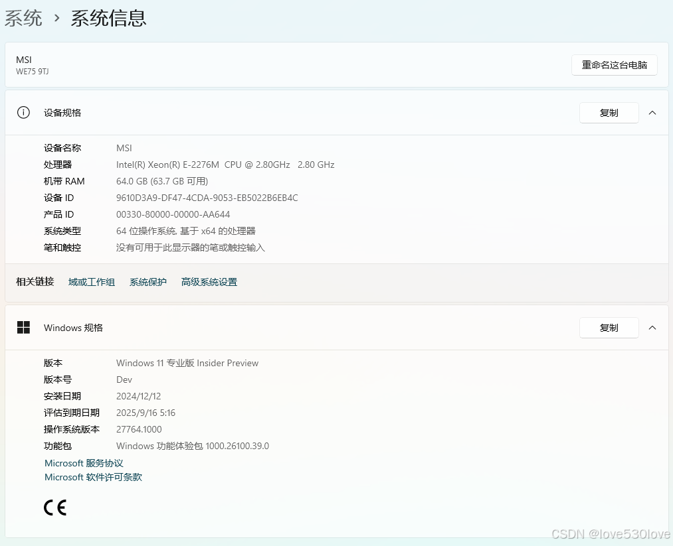Collapse the Windows 规格 section chevron
This screenshot has height=546, width=673.
[x=652, y=328]
